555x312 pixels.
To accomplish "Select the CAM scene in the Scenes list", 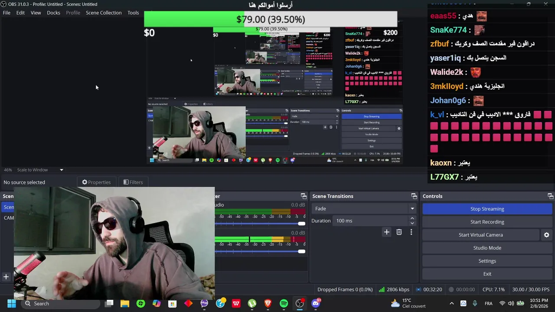I will pos(9,218).
